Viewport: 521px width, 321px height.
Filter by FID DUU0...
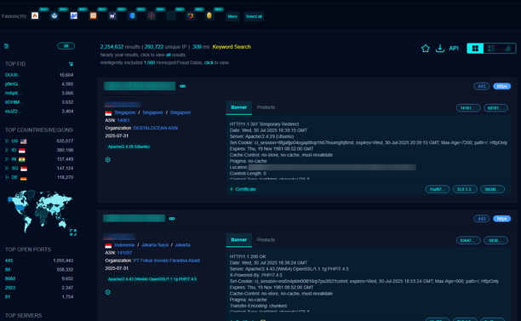pos(14,75)
